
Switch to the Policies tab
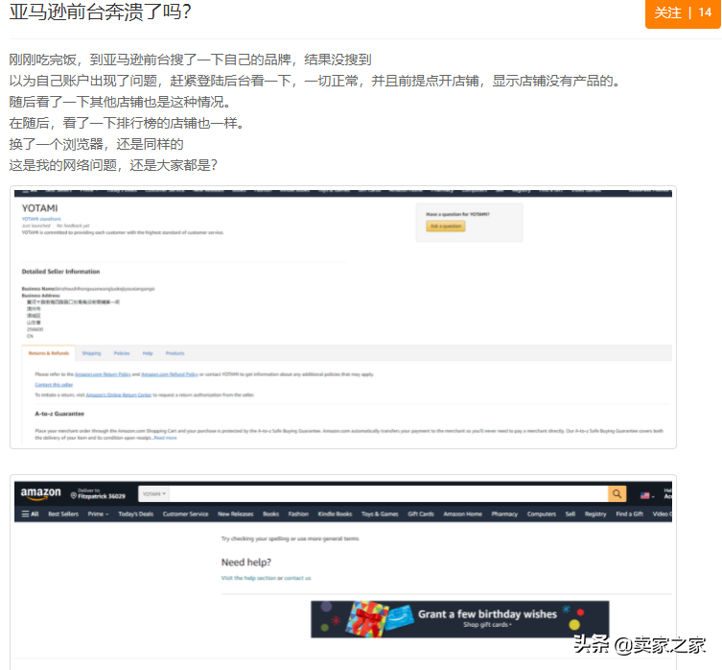122,353
